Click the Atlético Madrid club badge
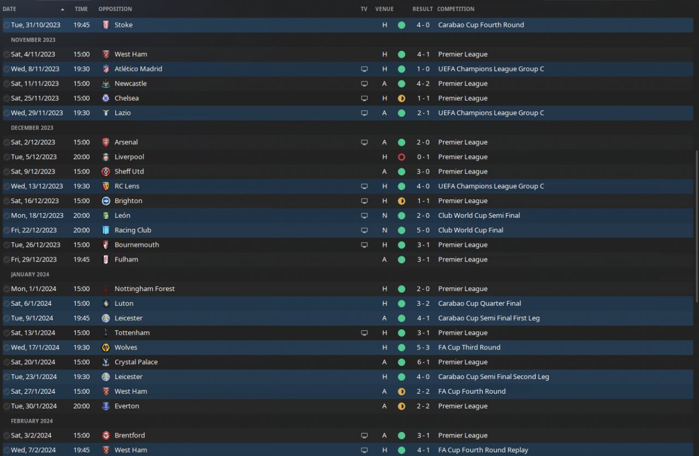Image resolution: width=699 pixels, height=456 pixels. point(105,69)
